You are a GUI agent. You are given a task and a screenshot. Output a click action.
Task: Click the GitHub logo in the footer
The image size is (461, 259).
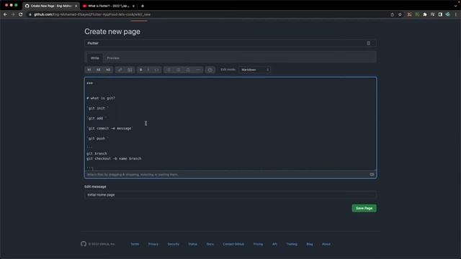[84, 244]
